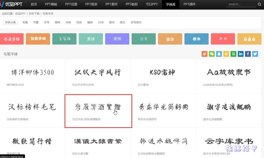Share page via Douban icon
Viewport: 264px width, 158px height.
pyautogui.click(x=233, y=54)
